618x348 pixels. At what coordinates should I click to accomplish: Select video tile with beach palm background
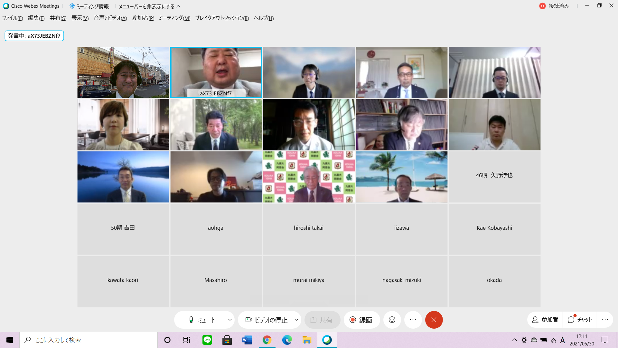click(x=402, y=177)
